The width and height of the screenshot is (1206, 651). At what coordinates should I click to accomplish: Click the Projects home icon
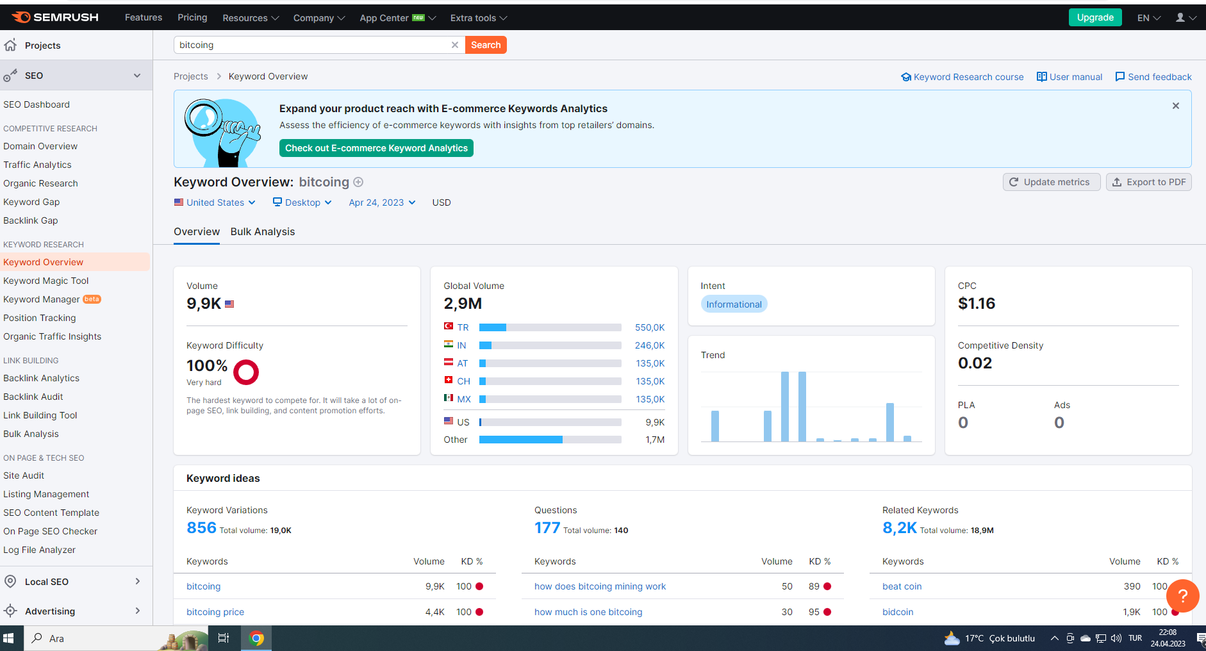pyautogui.click(x=10, y=45)
